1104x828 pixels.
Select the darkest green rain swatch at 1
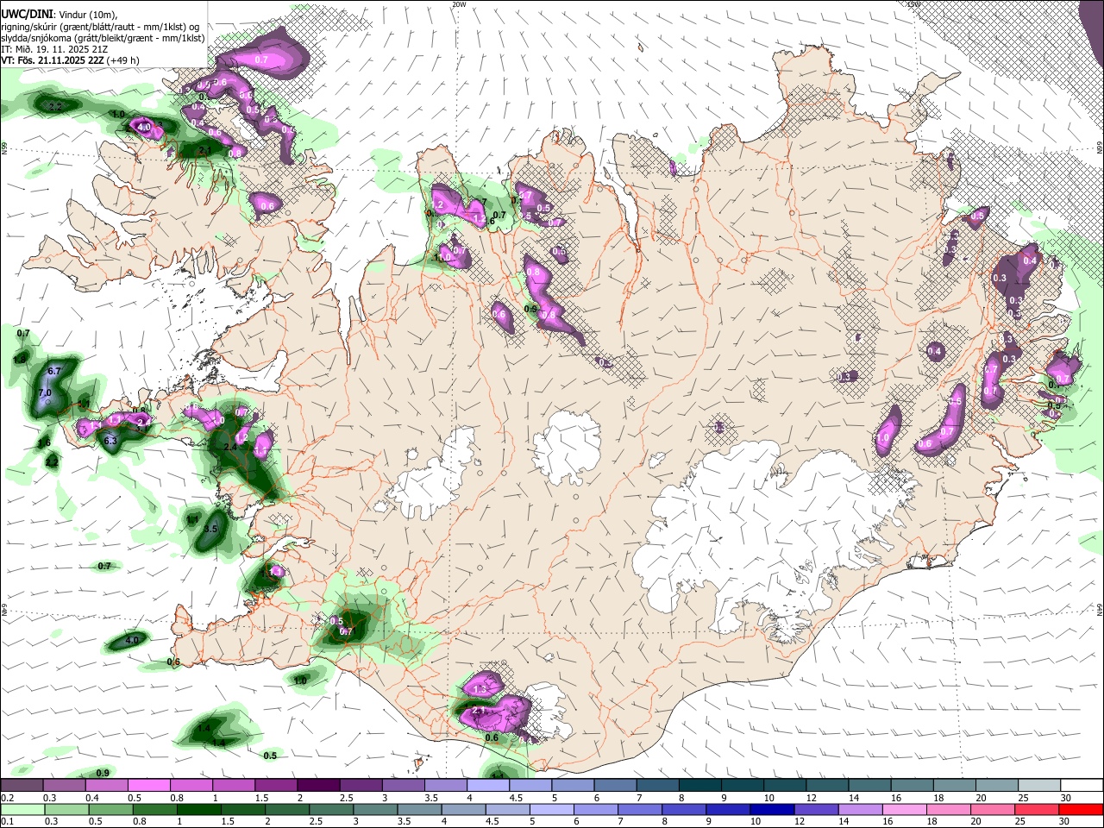pyautogui.click(x=198, y=810)
